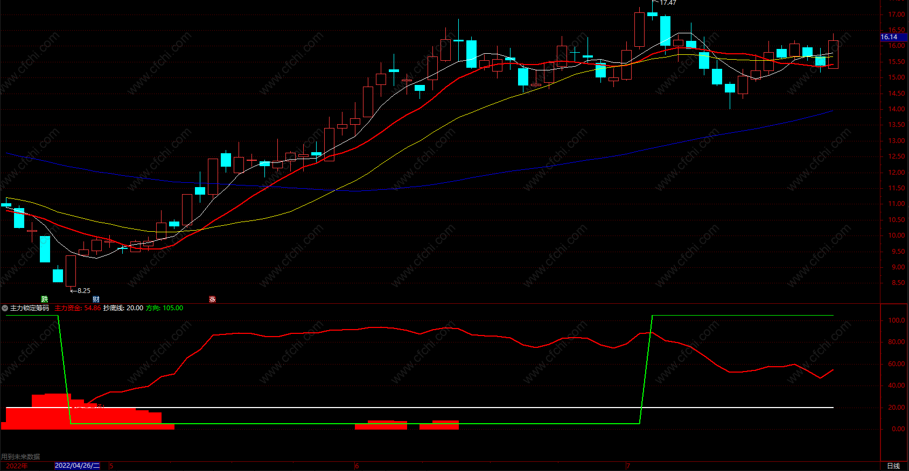
Task: Click the blue 财 financial event marker
Action: point(96,299)
